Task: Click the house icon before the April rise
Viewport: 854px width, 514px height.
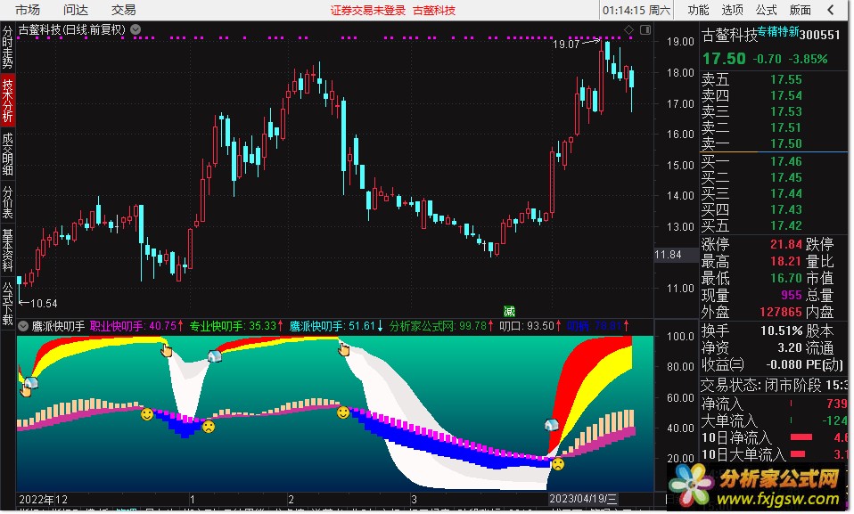Action: 551,424
